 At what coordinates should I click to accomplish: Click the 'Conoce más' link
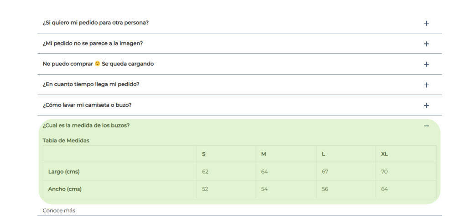point(59,211)
